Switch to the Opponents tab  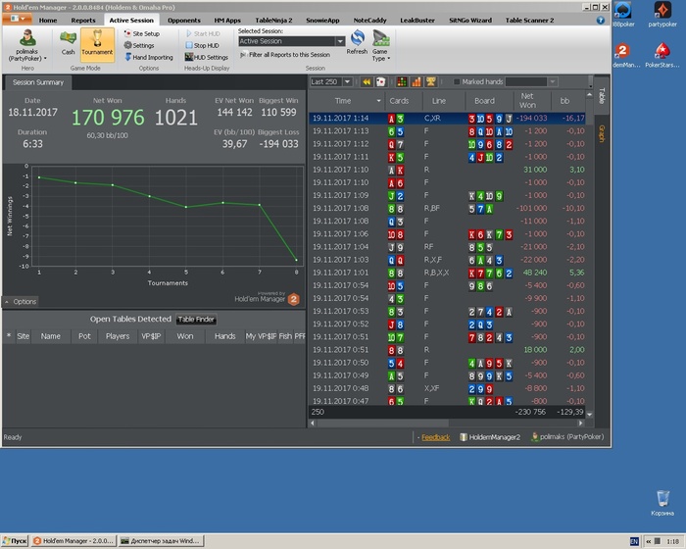pyautogui.click(x=184, y=21)
